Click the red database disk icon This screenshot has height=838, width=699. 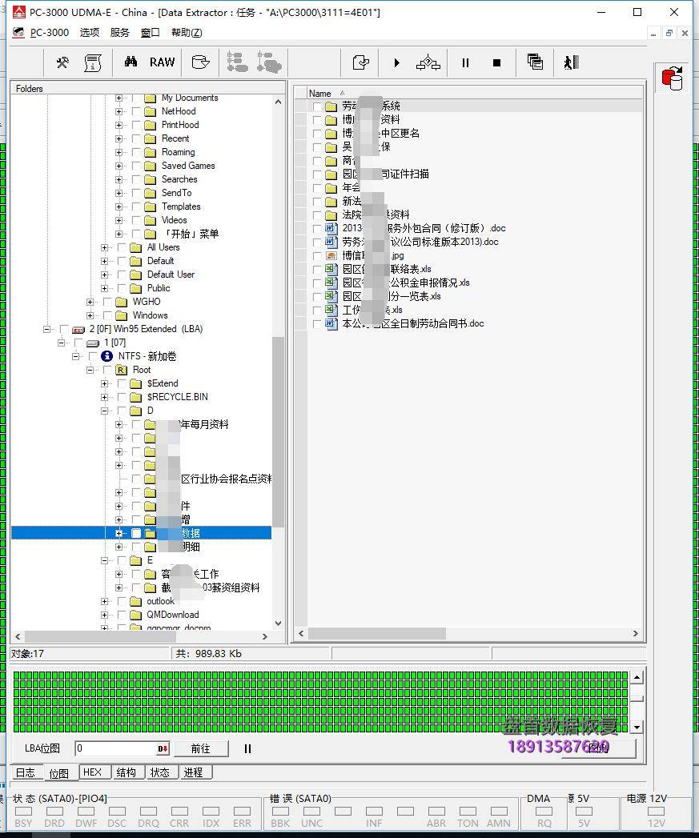pos(673,78)
